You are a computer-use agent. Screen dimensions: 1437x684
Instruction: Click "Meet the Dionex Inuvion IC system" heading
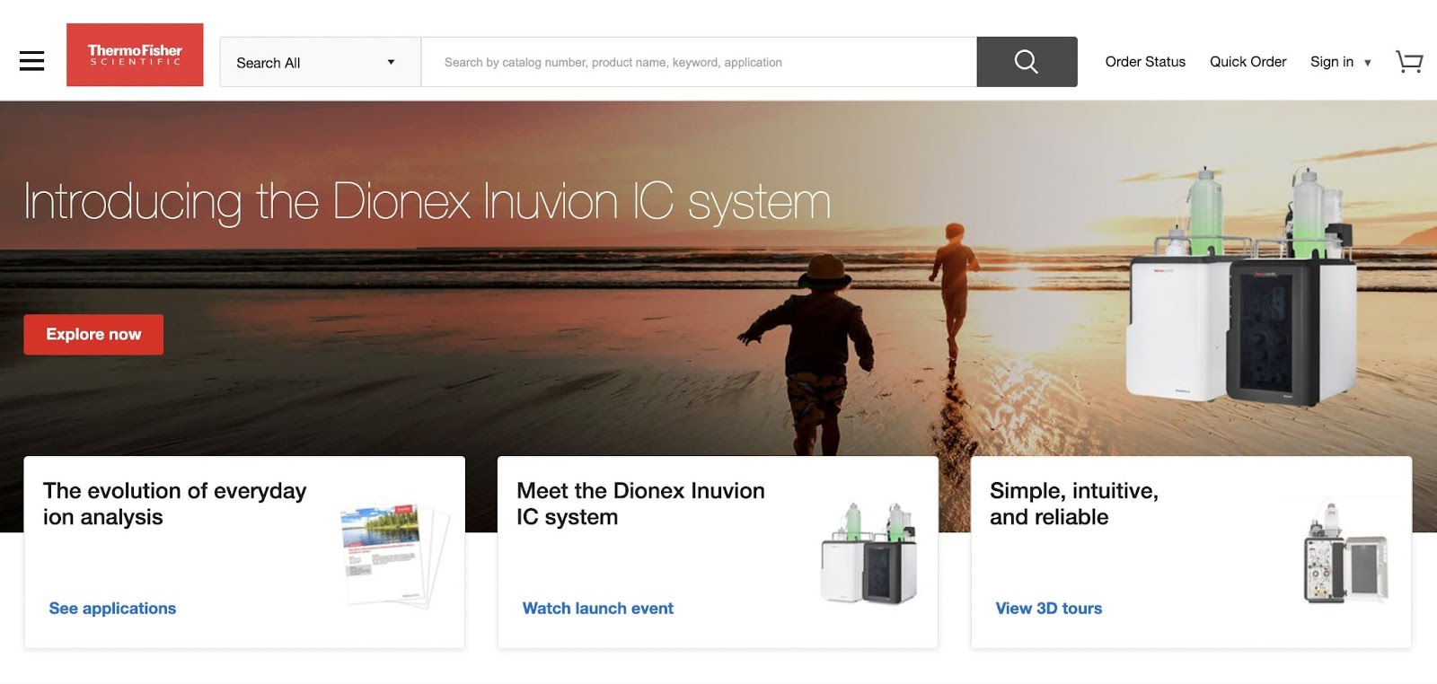[x=639, y=504]
